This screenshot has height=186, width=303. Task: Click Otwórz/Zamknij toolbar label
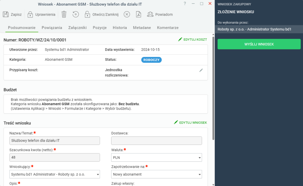tap(105, 14)
